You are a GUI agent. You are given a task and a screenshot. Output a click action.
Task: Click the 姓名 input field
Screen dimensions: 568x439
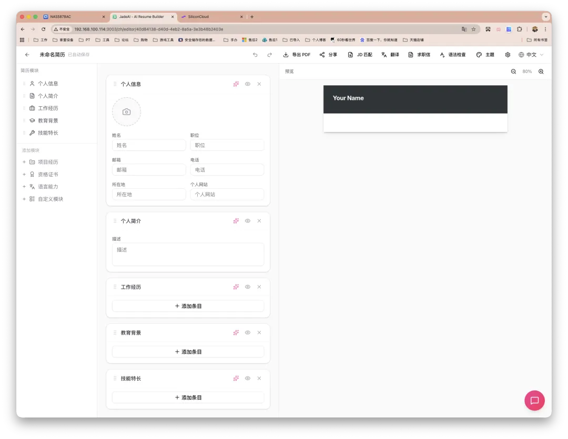click(149, 145)
